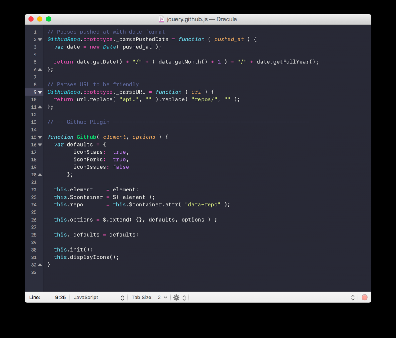396x338 pixels.
Task: Click '$.extend' on line 26
Action: tap(116, 220)
